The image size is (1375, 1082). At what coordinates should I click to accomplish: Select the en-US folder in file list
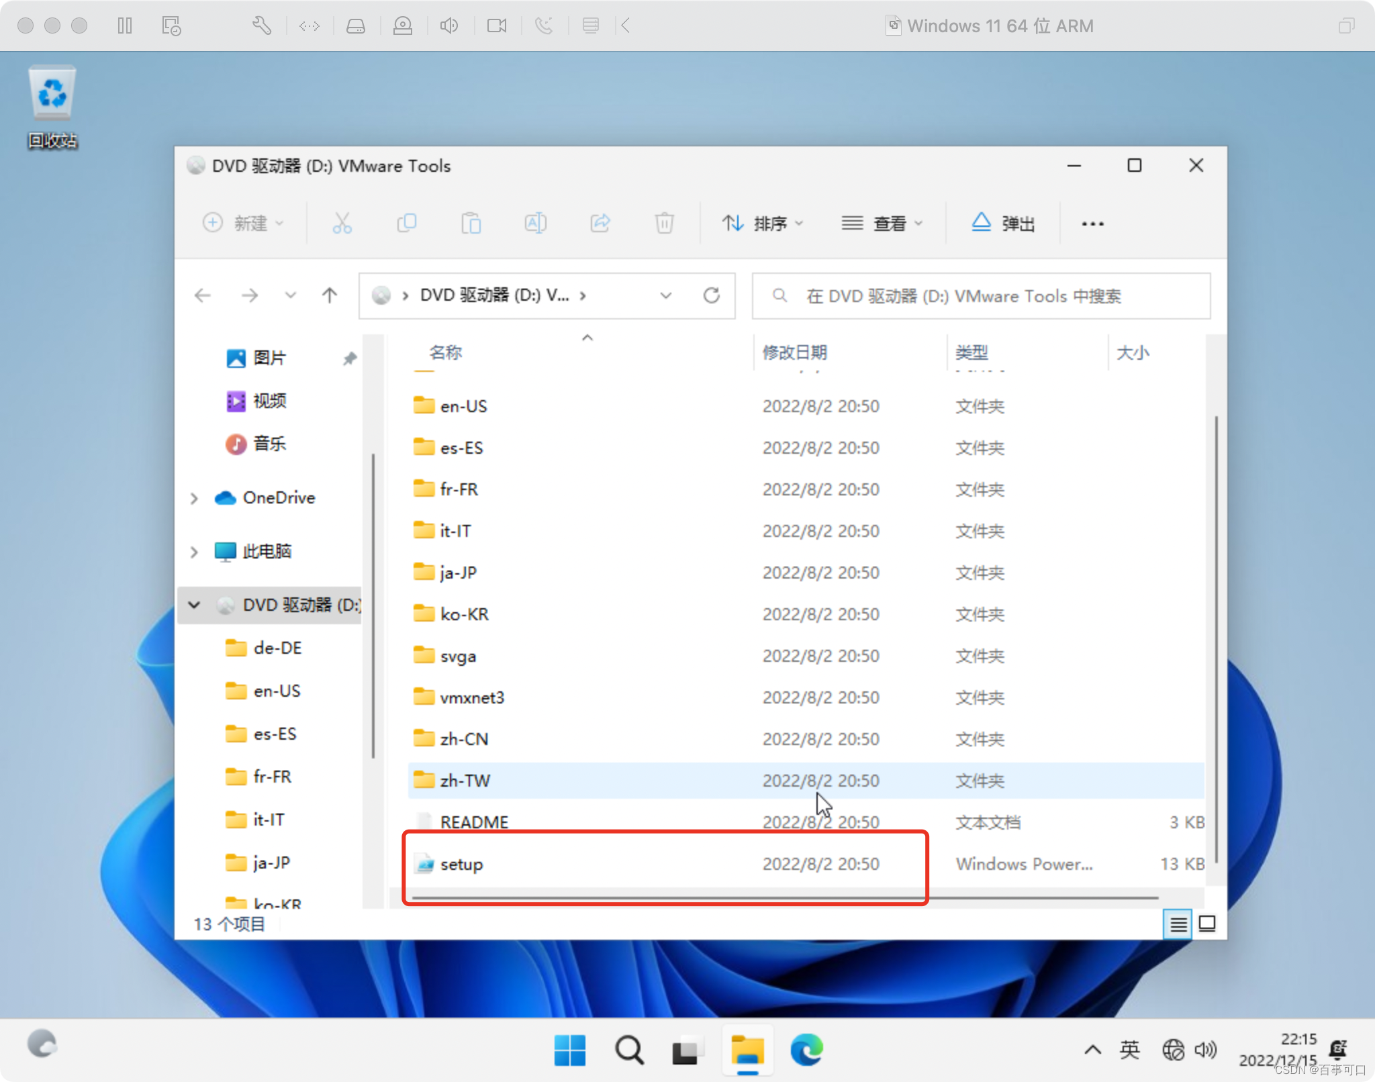click(806, 406)
